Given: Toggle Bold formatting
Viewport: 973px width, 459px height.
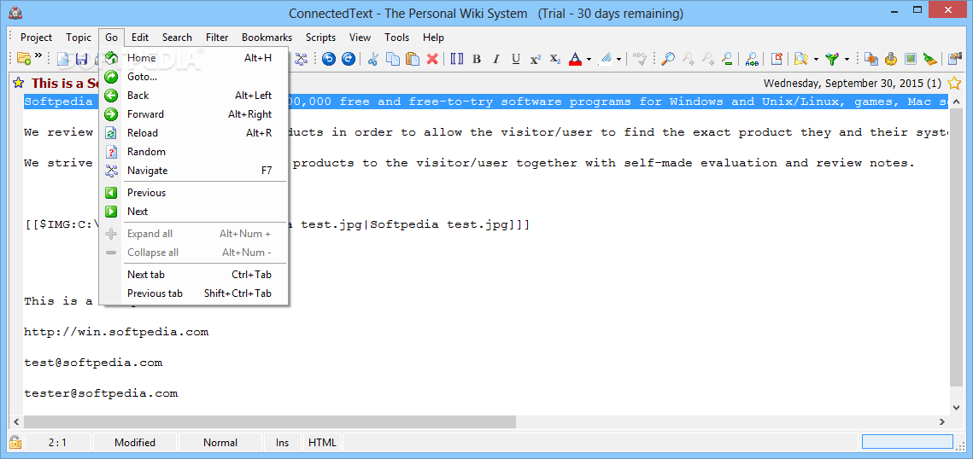Looking at the screenshot, I should click(477, 60).
